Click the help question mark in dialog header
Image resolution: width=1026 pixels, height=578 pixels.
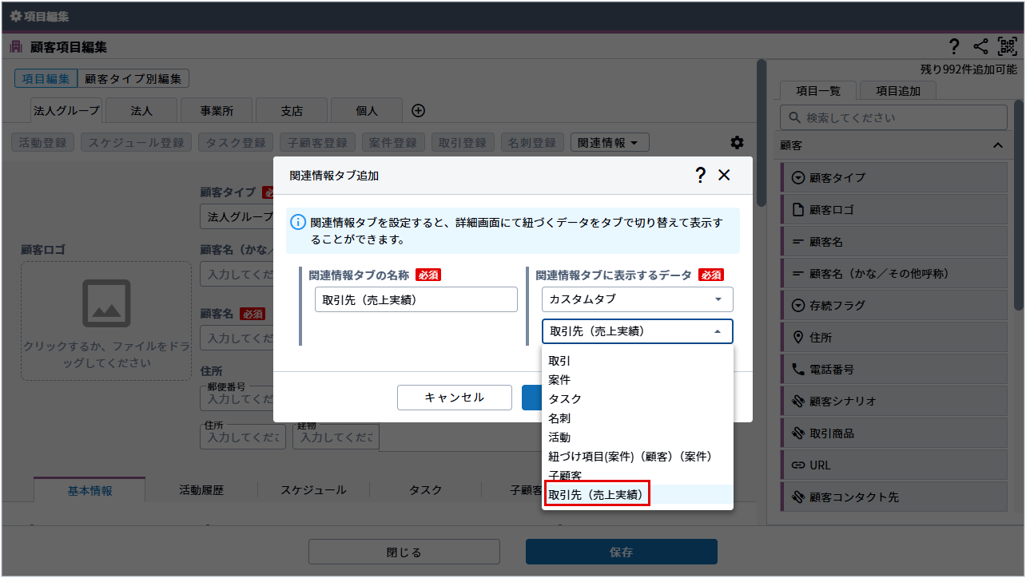coord(700,175)
